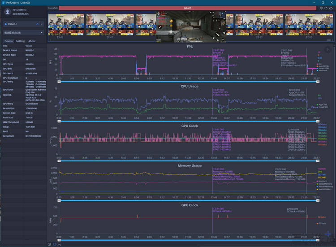Click the Memory Usage chart title
Image resolution: width=336 pixels, height=247 pixels.
tap(190, 165)
